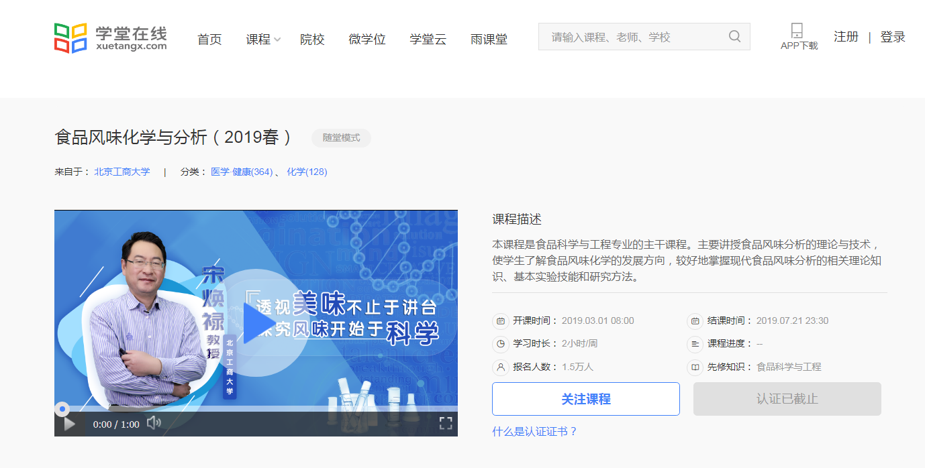The width and height of the screenshot is (925, 468).
Task: Click the calendar icon beside 开课时间
Action: tap(501, 321)
